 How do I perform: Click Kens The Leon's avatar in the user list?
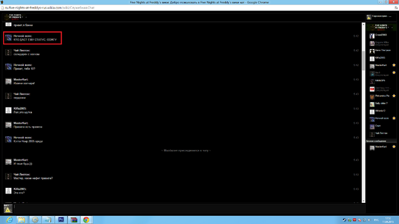[372, 51]
